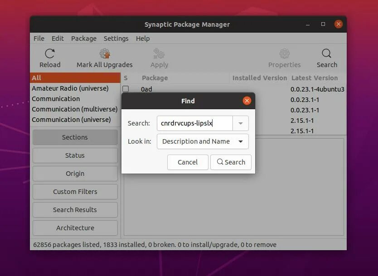Show the Search Results view
This screenshot has height=276, width=378.
coord(75,210)
